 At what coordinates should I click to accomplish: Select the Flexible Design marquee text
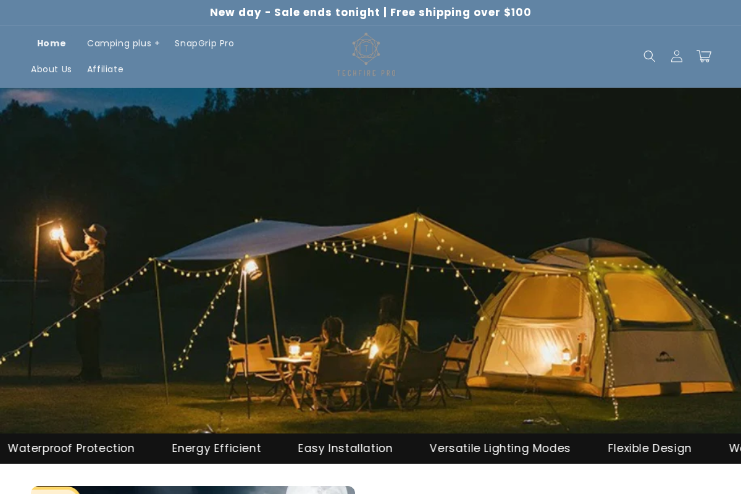tap(650, 448)
